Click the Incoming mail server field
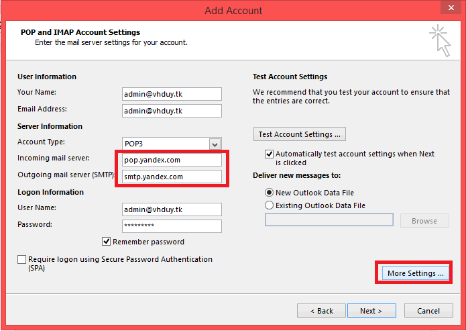466x331 pixels. (x=172, y=160)
